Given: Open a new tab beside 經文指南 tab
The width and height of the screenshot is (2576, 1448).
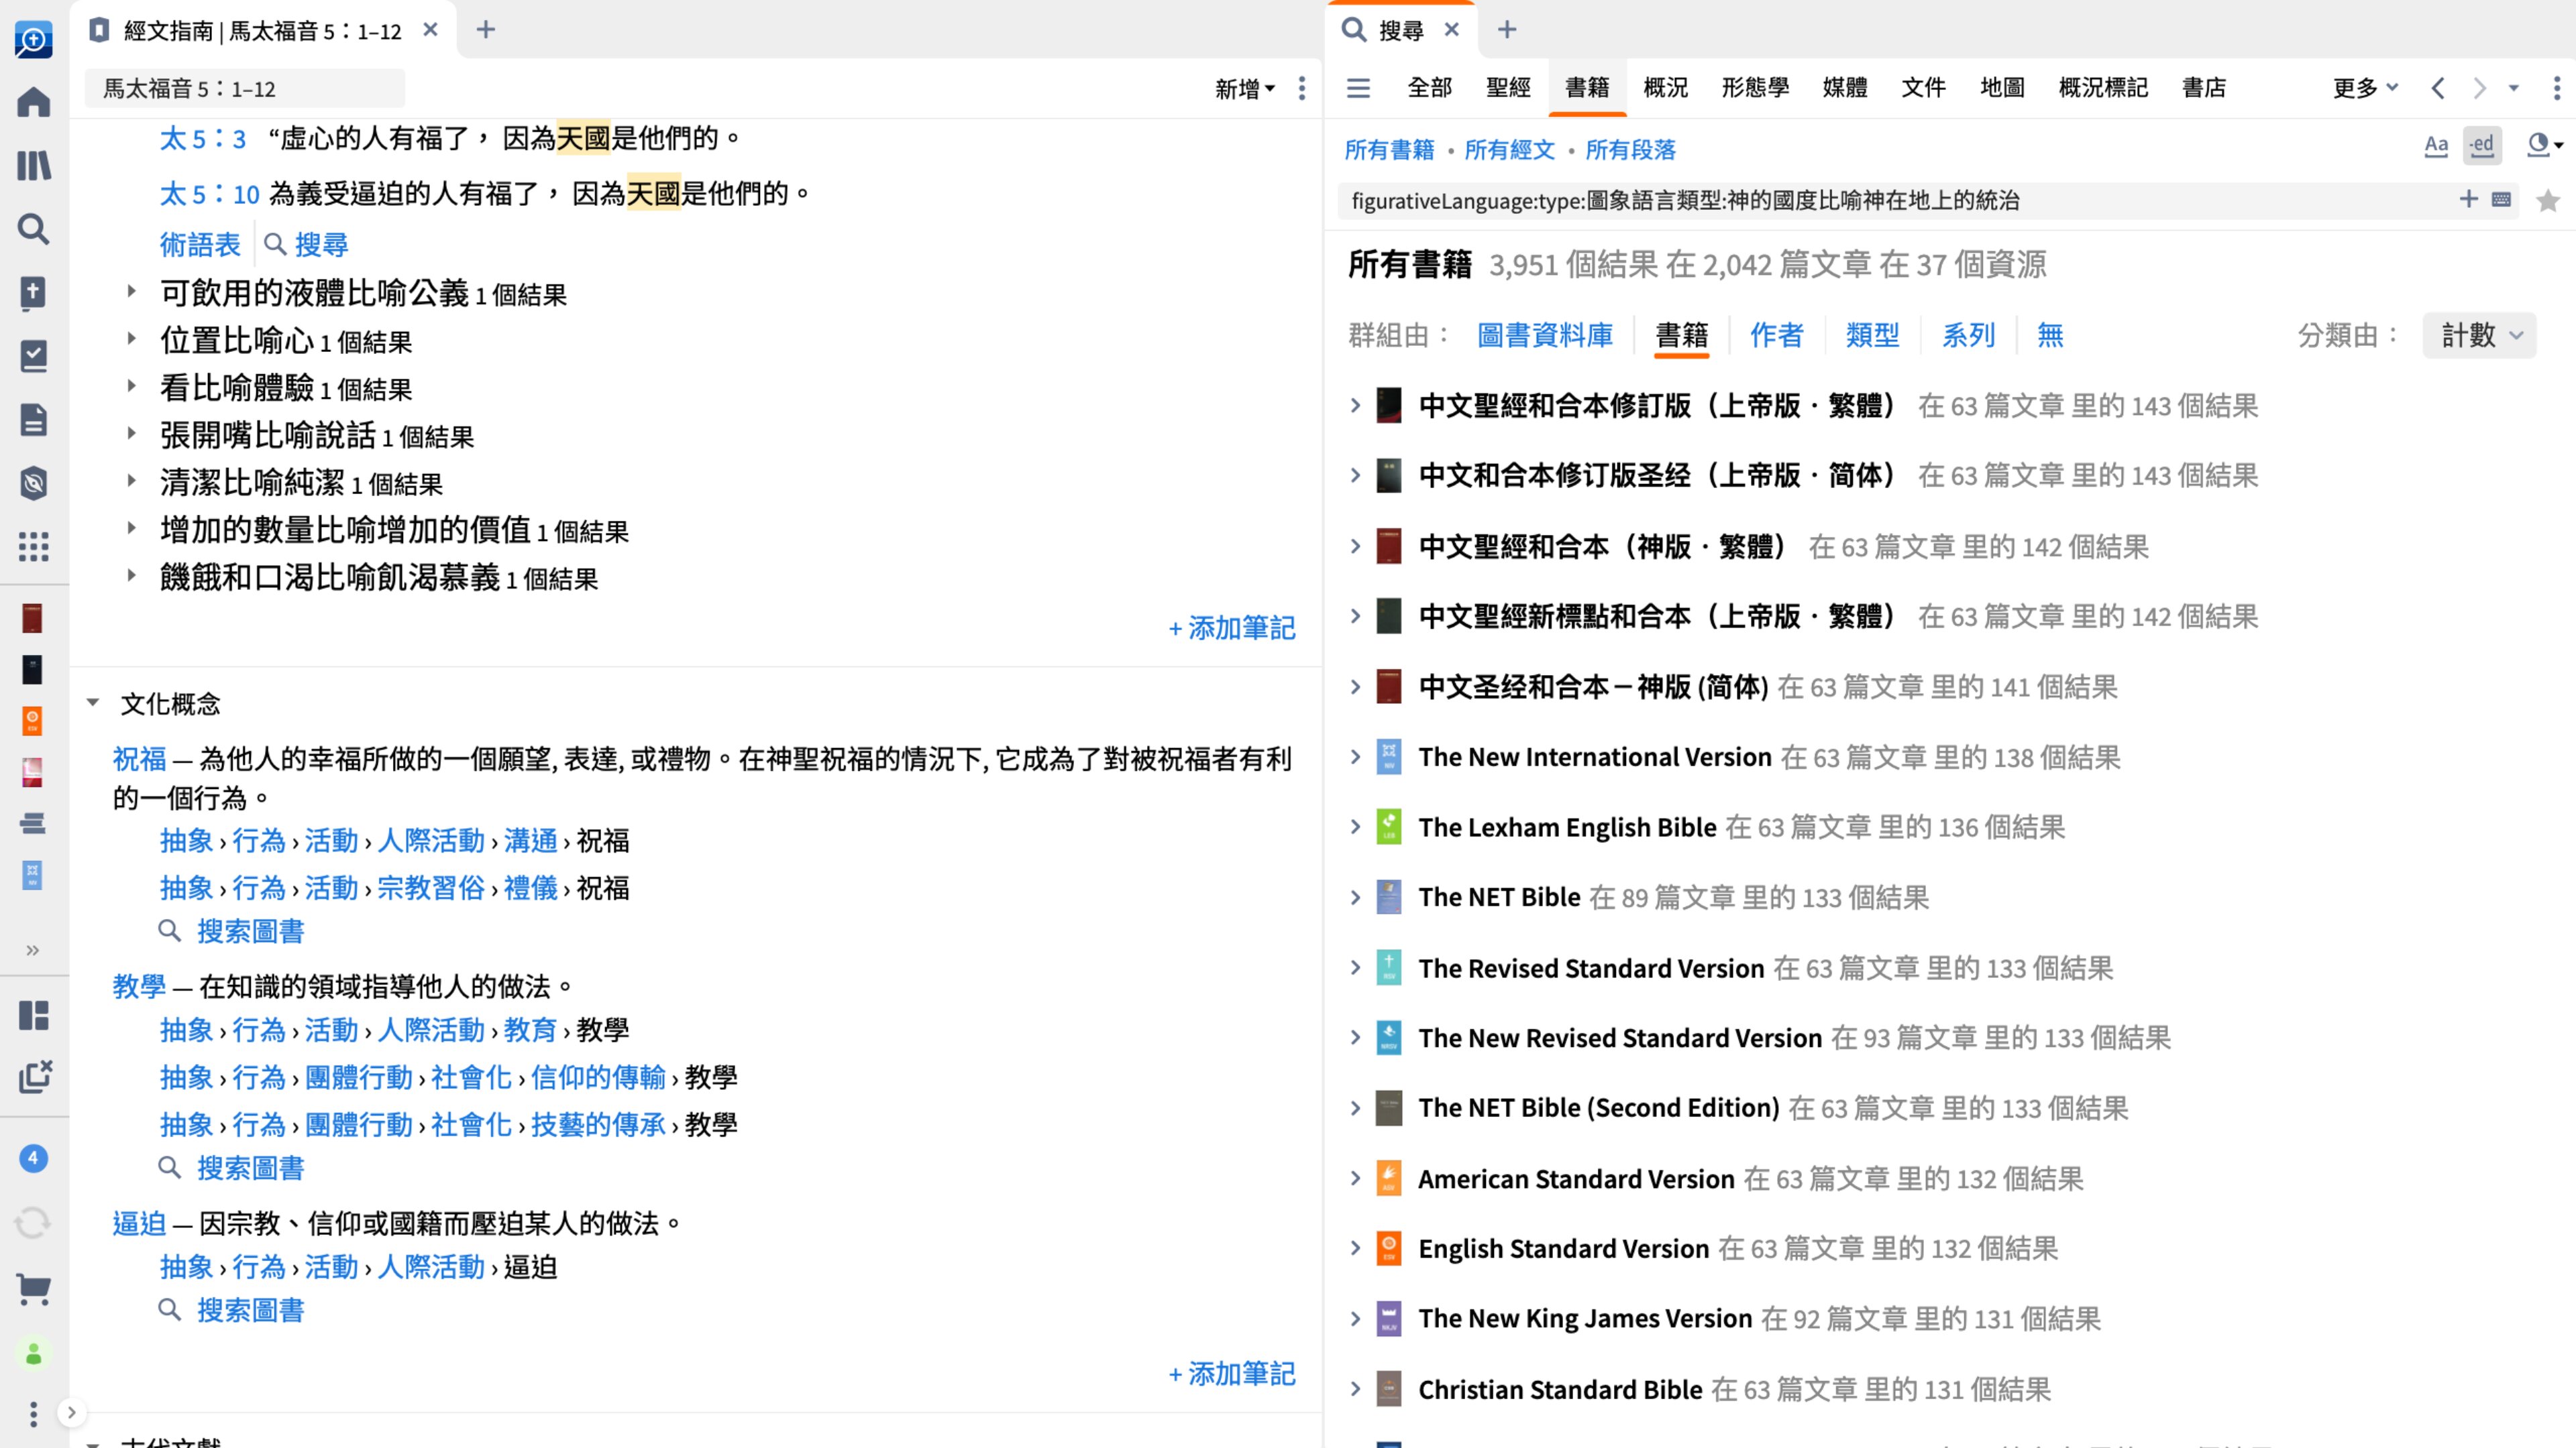Looking at the screenshot, I should point(485,30).
